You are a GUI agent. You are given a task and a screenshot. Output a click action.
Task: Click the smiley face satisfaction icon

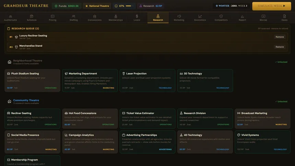[116, 6]
